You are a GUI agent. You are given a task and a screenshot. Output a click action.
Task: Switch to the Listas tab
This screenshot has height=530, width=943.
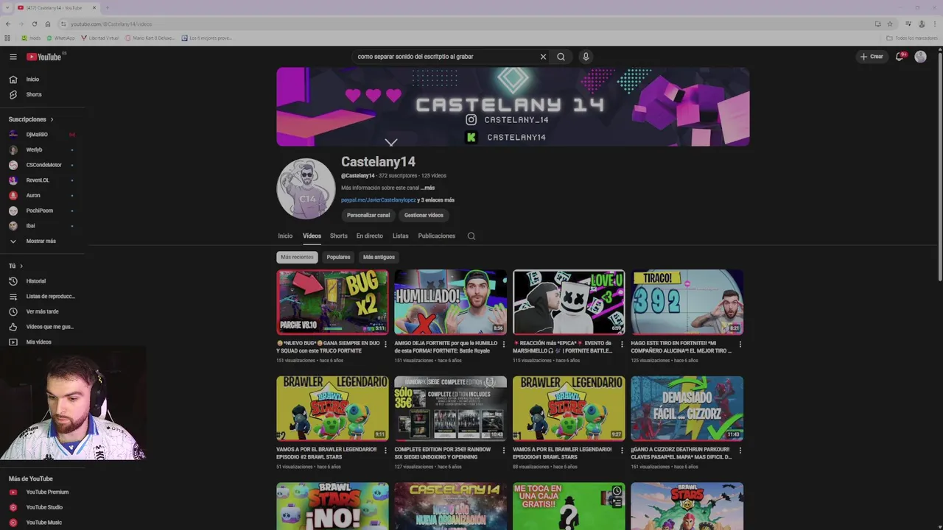(x=401, y=236)
